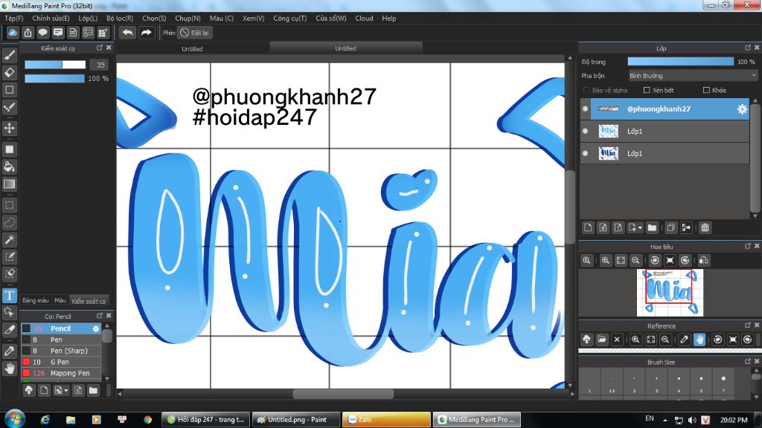
Task: Click the brush size value field 35
Action: (100, 65)
